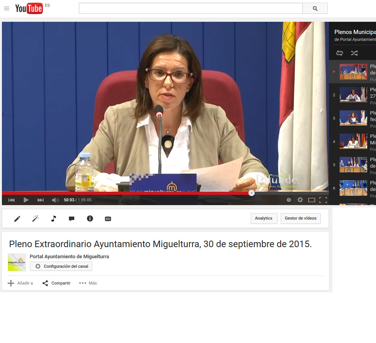Click the search magnifier button
Image resolution: width=376 pixels, height=343 pixels.
[x=315, y=8]
